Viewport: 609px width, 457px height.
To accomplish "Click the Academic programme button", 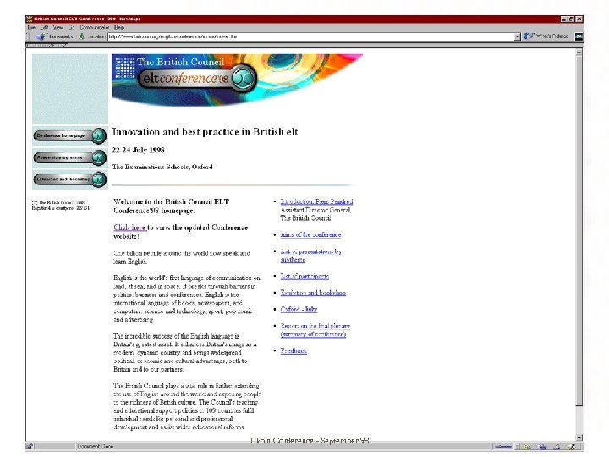I will click(70, 157).
